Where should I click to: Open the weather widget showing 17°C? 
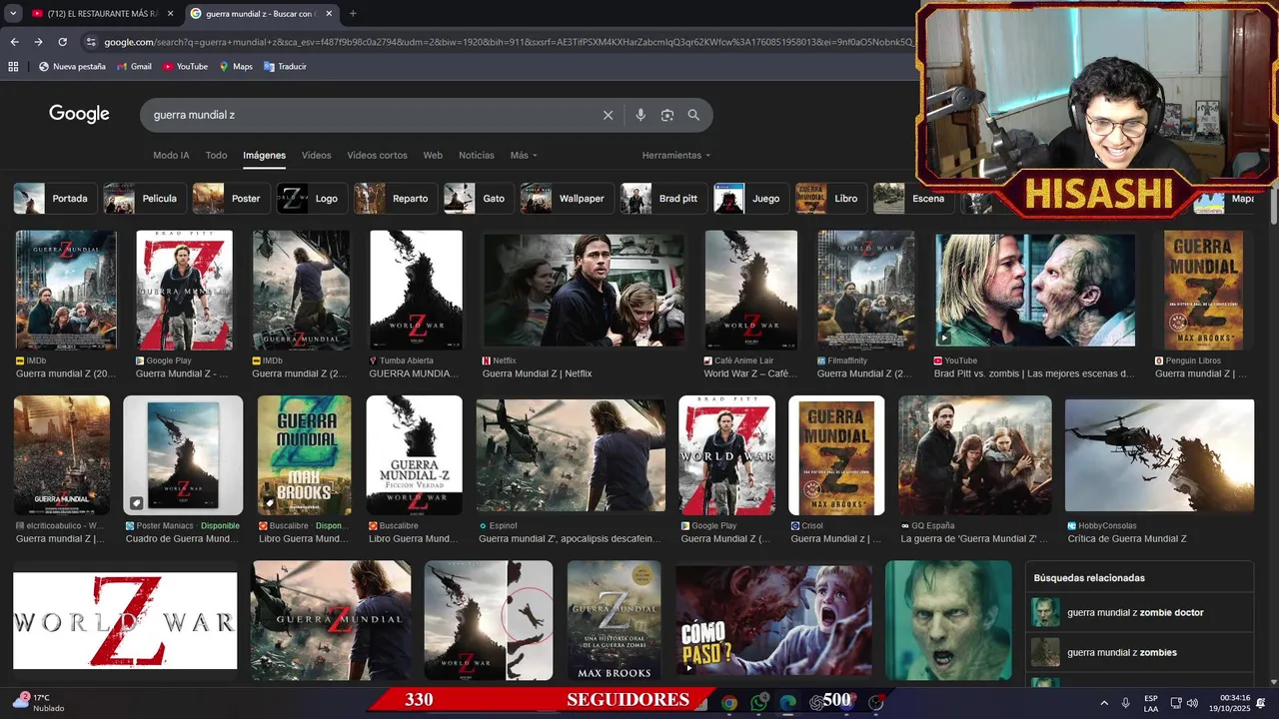coord(37,703)
